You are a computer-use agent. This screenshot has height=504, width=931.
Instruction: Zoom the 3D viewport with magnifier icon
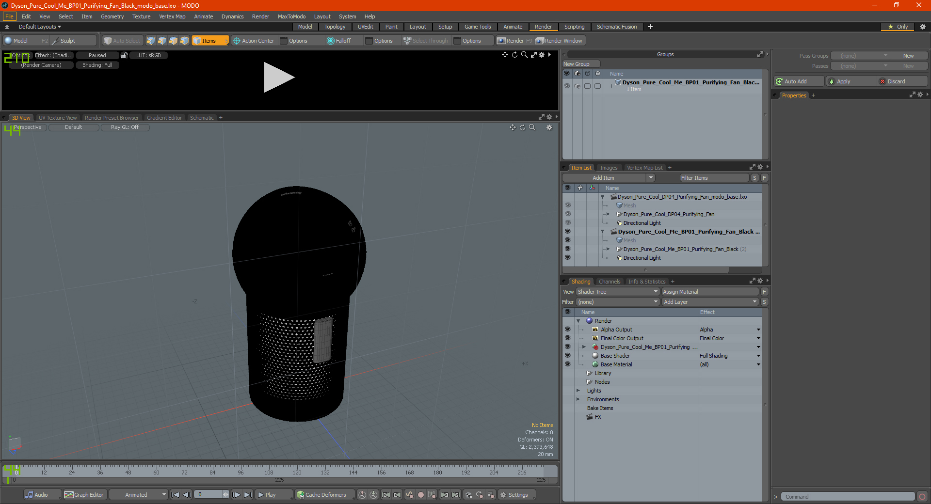pos(532,127)
